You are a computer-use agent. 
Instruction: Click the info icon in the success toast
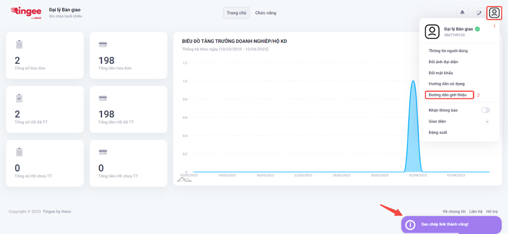click(410, 224)
